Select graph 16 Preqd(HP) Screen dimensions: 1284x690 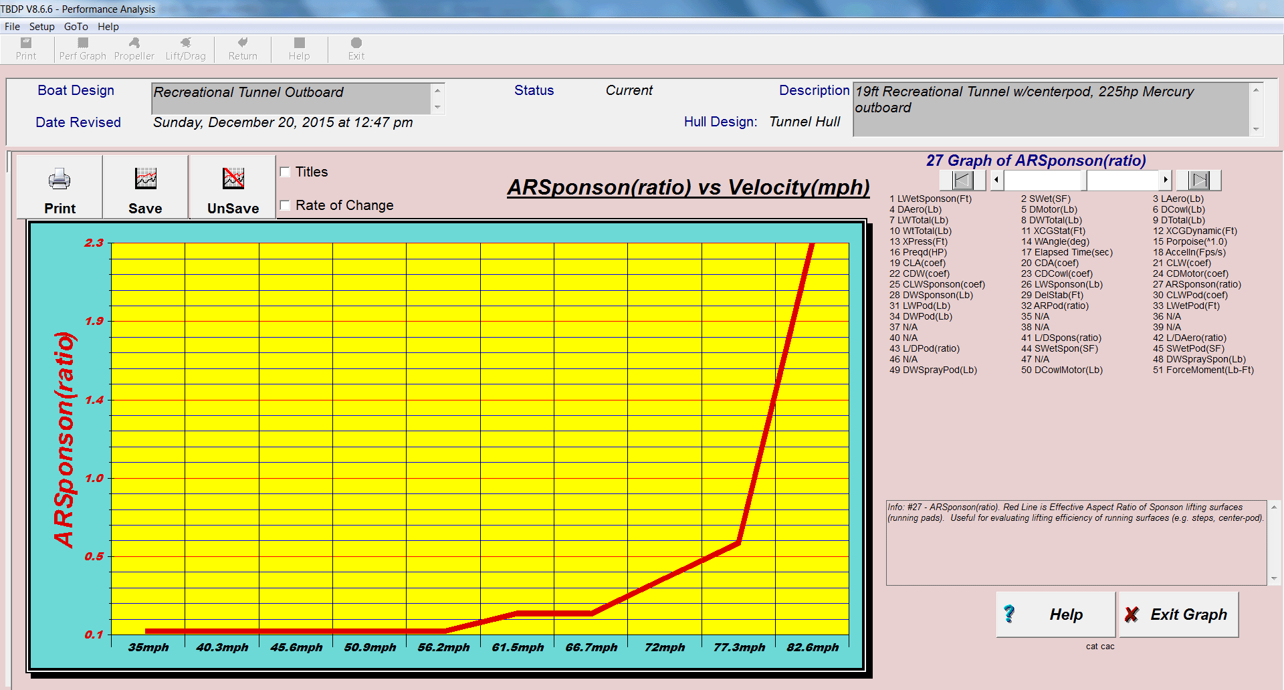pyautogui.click(x=918, y=252)
